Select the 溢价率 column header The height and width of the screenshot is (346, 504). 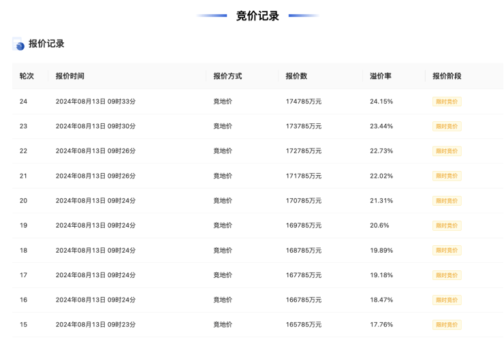[x=380, y=76]
